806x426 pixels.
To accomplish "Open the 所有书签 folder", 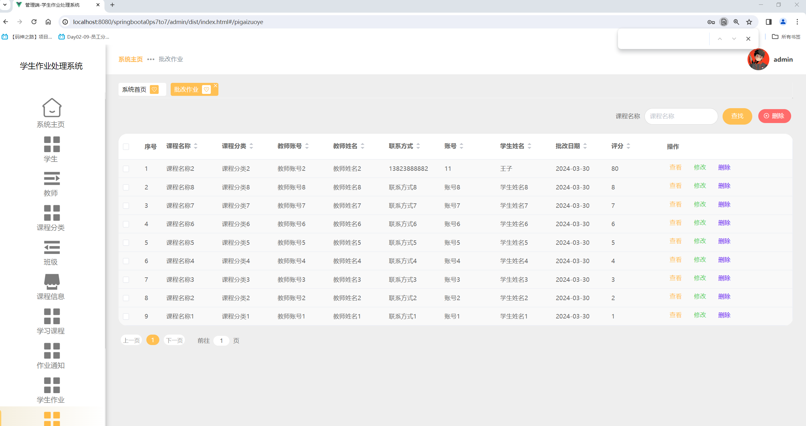I will click(786, 37).
